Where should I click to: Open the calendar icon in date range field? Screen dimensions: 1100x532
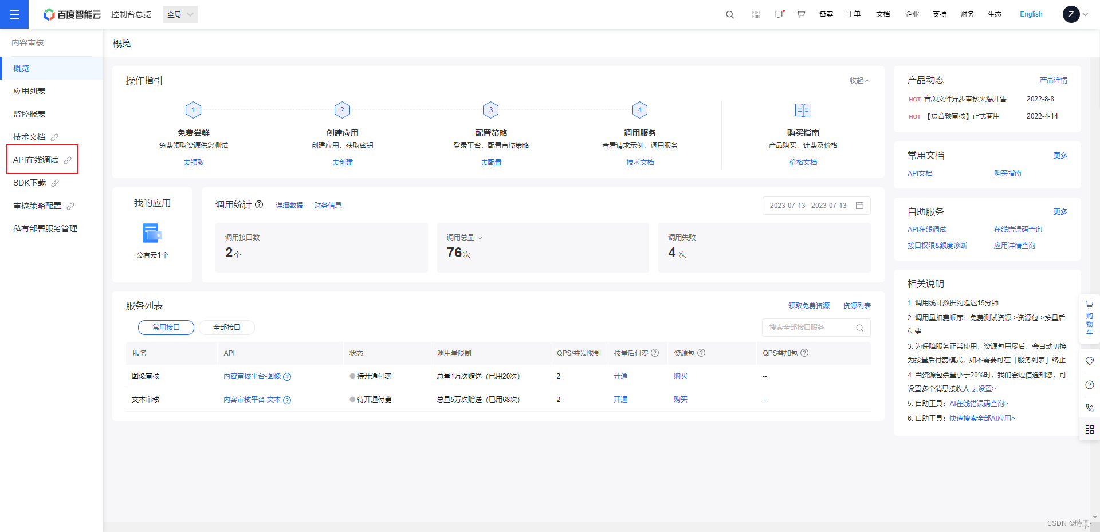pos(859,205)
